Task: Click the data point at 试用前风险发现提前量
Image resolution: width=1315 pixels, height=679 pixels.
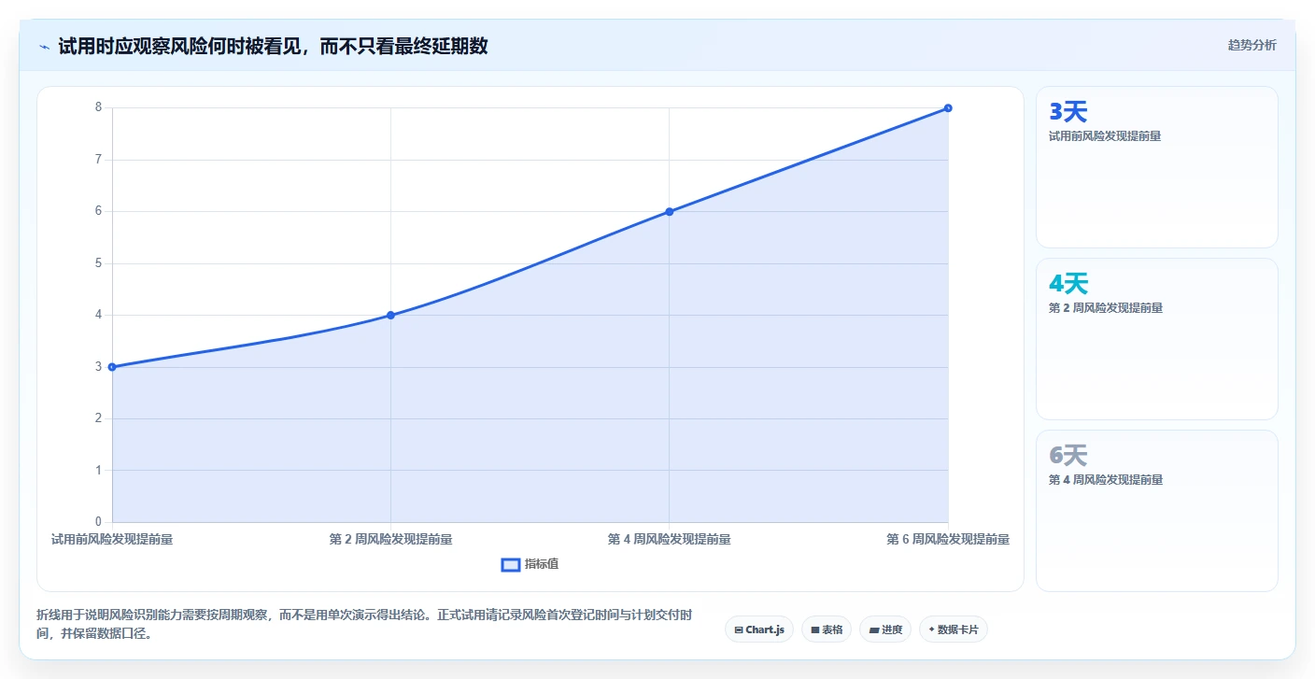Action: click(x=112, y=367)
